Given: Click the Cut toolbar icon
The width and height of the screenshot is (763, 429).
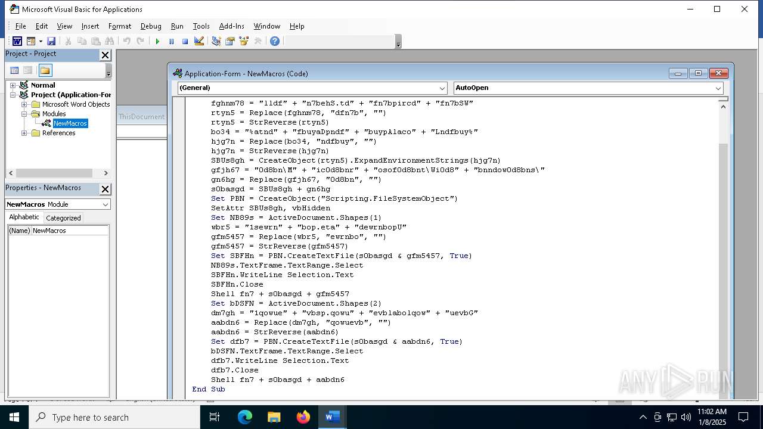Looking at the screenshot, I should (68, 41).
